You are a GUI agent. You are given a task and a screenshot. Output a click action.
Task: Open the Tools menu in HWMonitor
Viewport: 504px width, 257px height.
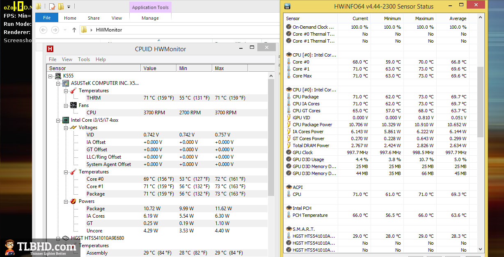click(84, 59)
